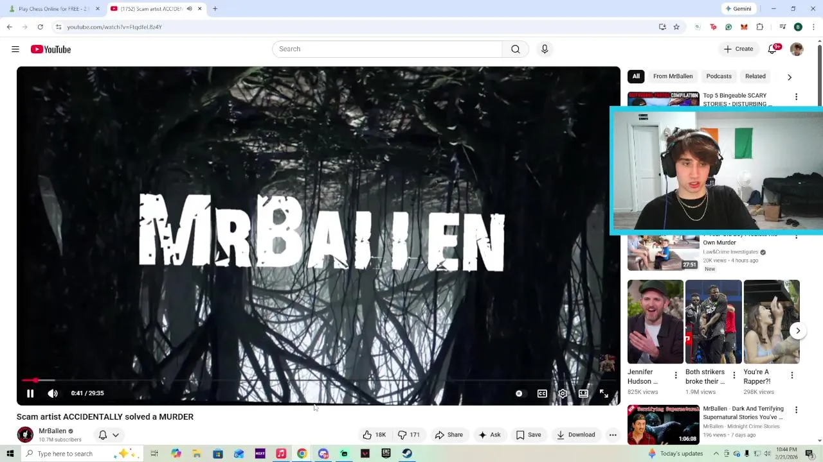Open MrBallen channel name link

[52, 431]
